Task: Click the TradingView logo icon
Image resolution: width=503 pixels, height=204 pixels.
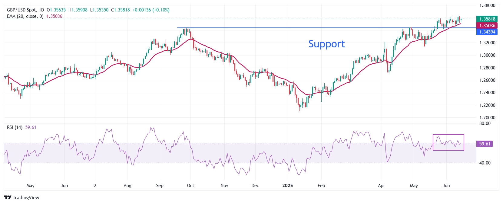Action: pyautogui.click(x=8, y=197)
